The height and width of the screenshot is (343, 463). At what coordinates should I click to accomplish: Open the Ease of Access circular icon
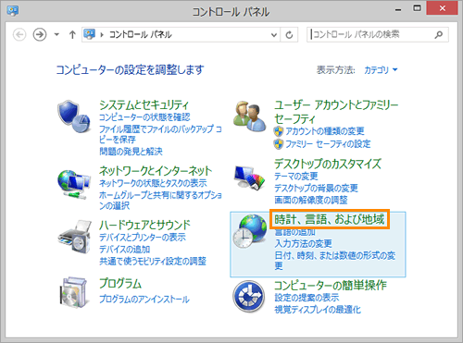coord(249,296)
